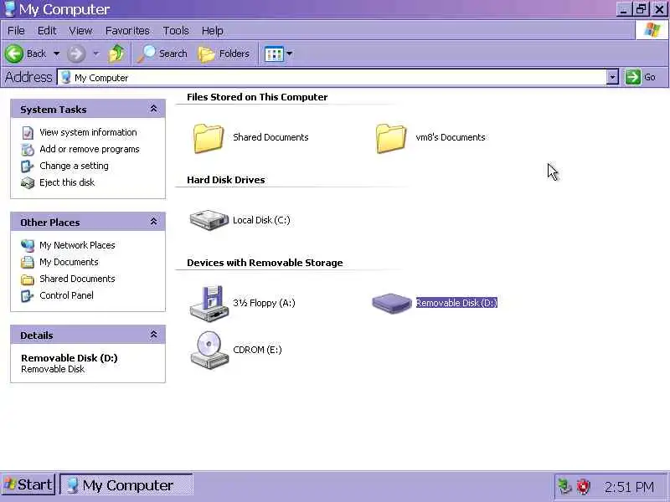Select the Removable Disk (D:) drive icon
Image resolution: width=670 pixels, height=502 pixels.
click(x=392, y=303)
